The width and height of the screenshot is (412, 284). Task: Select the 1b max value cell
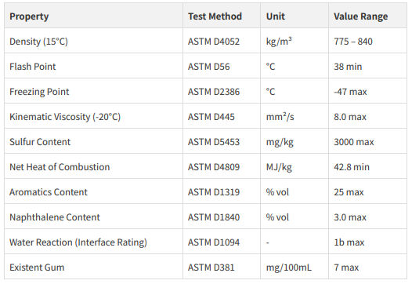[x=367, y=242]
